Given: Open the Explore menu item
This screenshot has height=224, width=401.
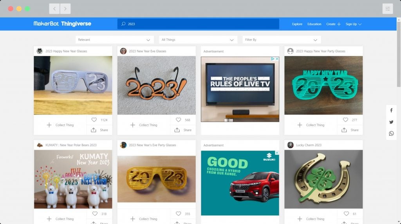Looking at the screenshot, I should click(x=297, y=24).
